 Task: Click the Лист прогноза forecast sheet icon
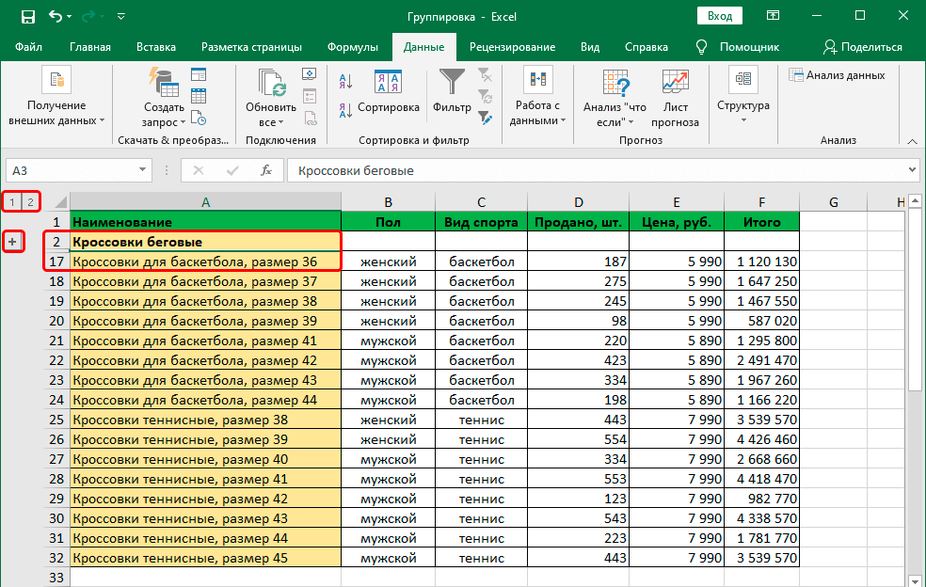(675, 100)
